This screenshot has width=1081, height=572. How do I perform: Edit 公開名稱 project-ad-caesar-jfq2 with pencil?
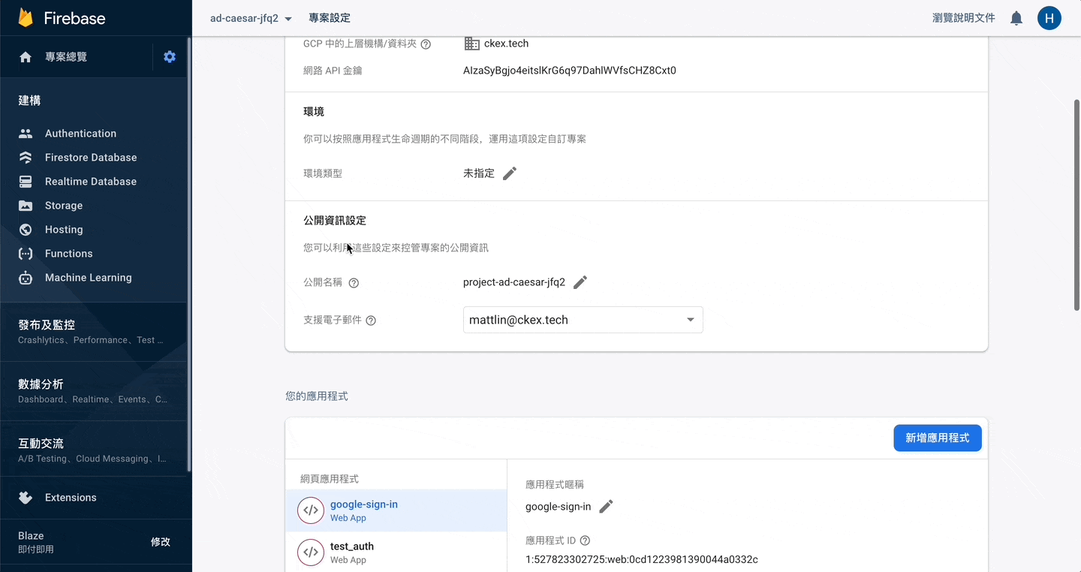point(580,282)
